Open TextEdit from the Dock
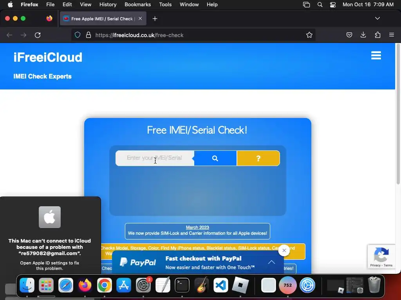The height and width of the screenshot is (300, 401). tap(163, 285)
